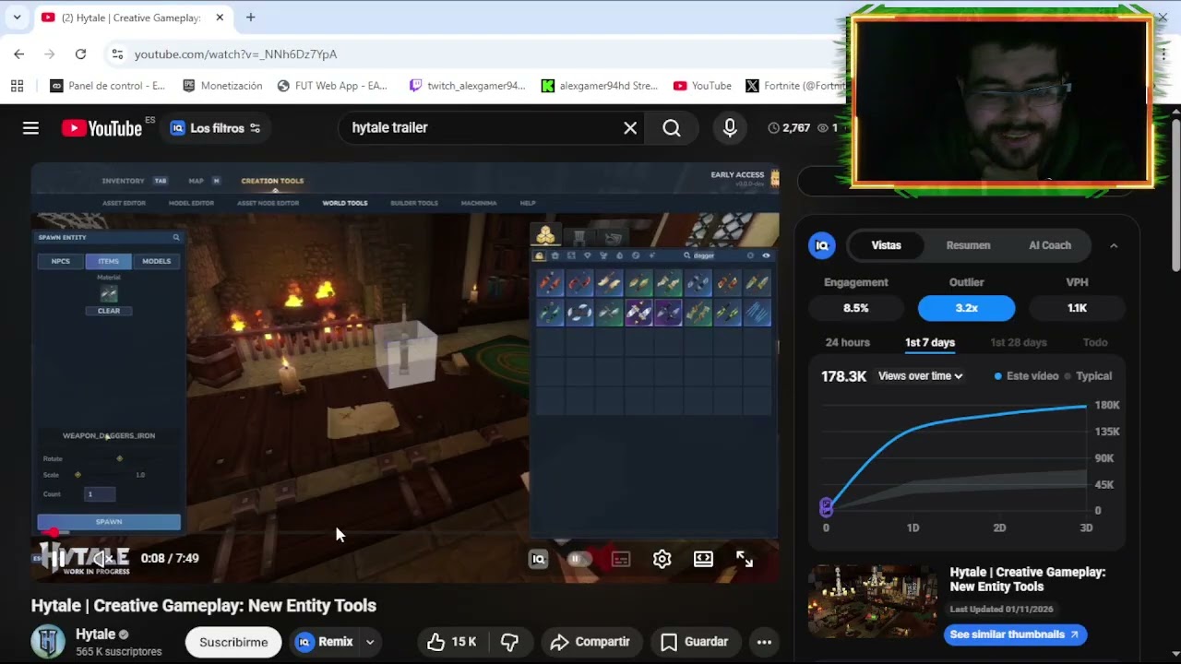
Task: Mute the video volume icon
Action: 103,558
